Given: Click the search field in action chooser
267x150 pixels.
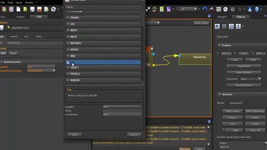Looking at the screenshot, I should click(103, 7).
